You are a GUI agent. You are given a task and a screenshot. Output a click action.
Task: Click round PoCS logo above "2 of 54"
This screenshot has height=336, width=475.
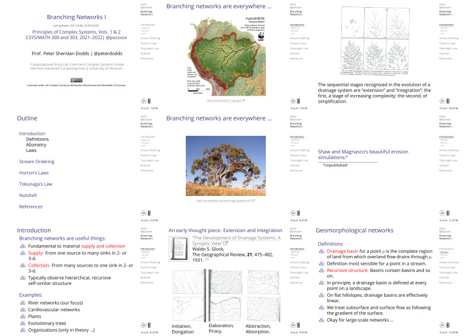click(x=143, y=212)
